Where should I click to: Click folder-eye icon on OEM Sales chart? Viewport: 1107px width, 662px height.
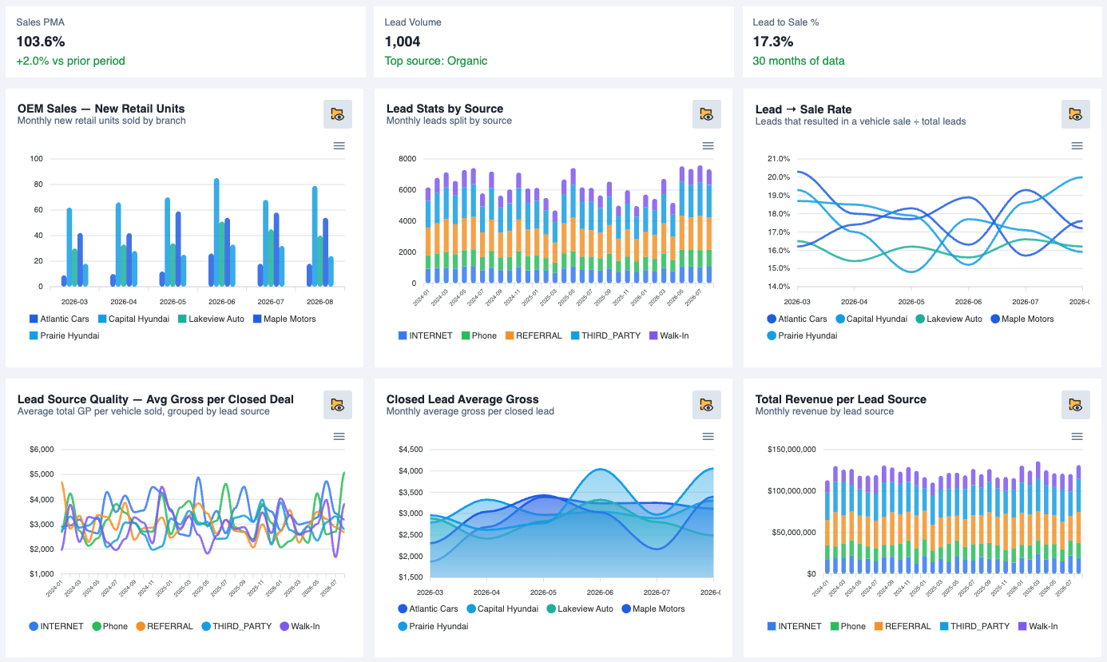click(338, 114)
